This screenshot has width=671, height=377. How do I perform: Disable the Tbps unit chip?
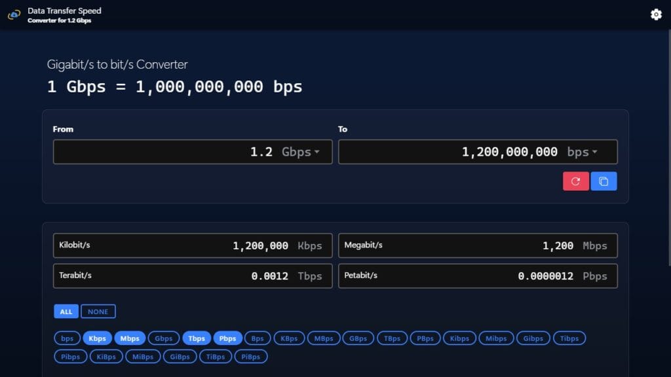click(197, 338)
